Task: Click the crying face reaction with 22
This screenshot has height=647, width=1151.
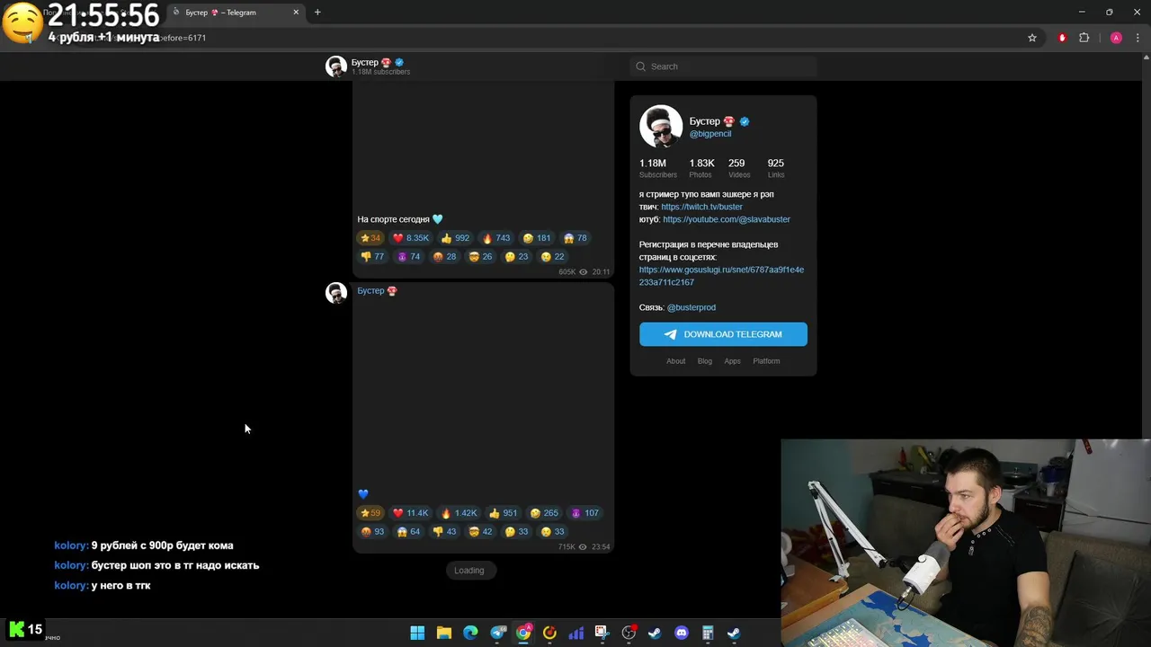Action: pyautogui.click(x=552, y=257)
